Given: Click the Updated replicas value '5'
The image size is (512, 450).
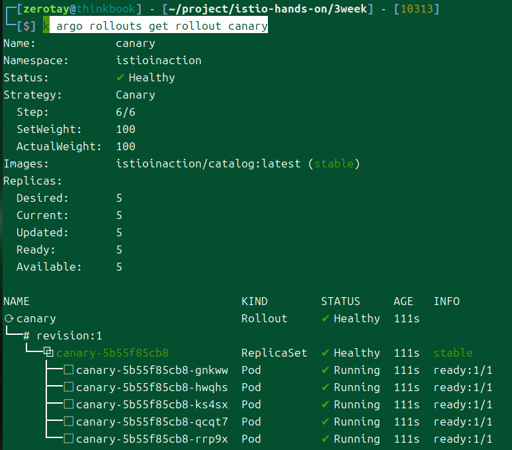Looking at the screenshot, I should point(119,232).
